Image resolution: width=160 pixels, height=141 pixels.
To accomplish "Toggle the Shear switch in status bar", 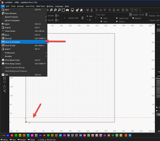I will coord(29,140).
